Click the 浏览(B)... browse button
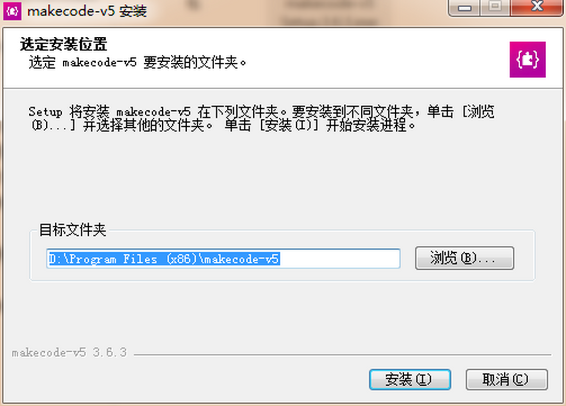 tap(464, 258)
